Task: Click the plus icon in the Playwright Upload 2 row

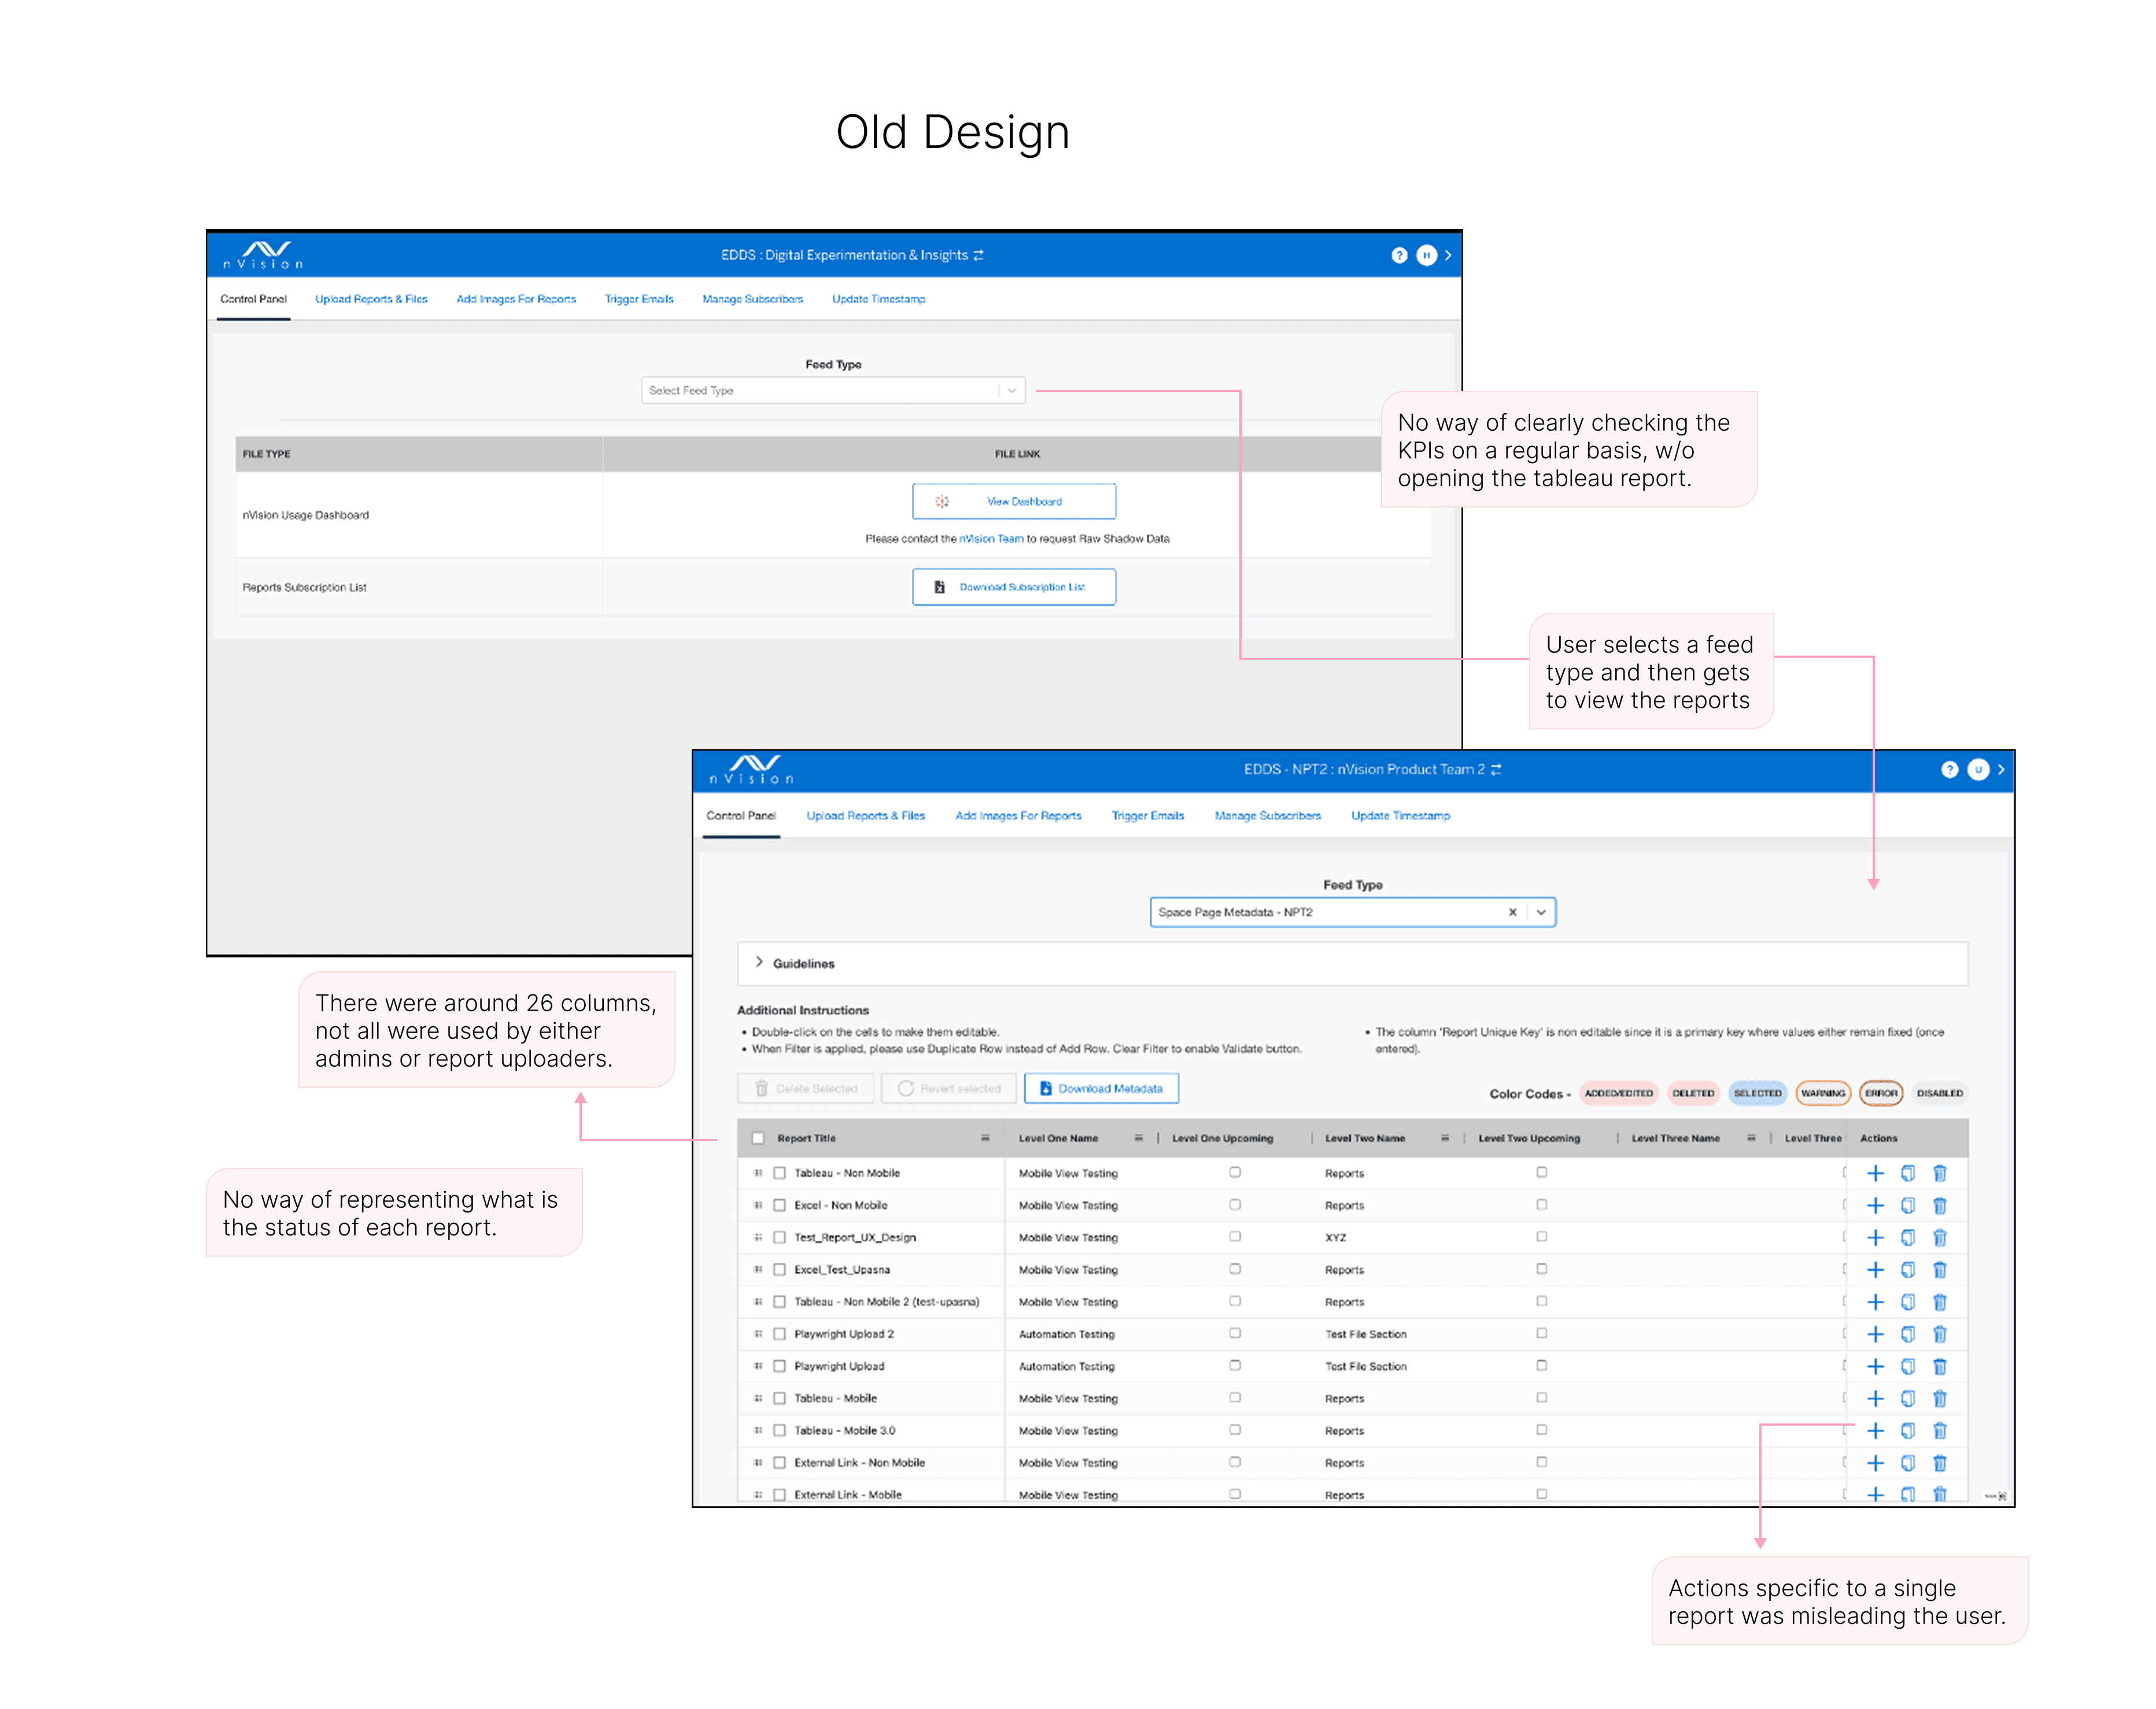Action: [1875, 1334]
